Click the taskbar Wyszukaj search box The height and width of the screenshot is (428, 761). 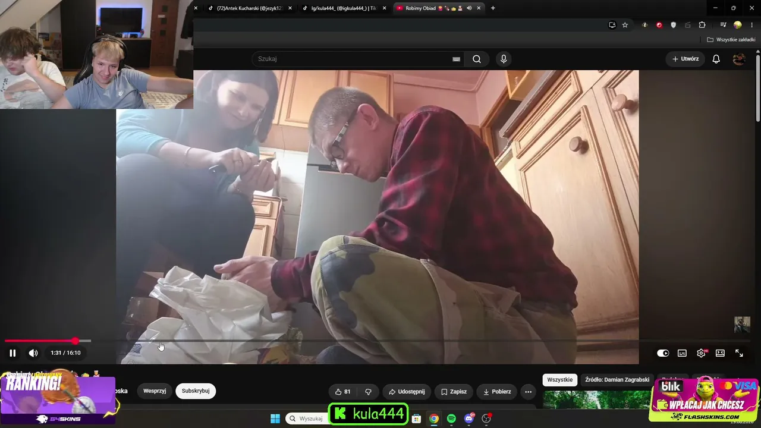[x=307, y=418]
